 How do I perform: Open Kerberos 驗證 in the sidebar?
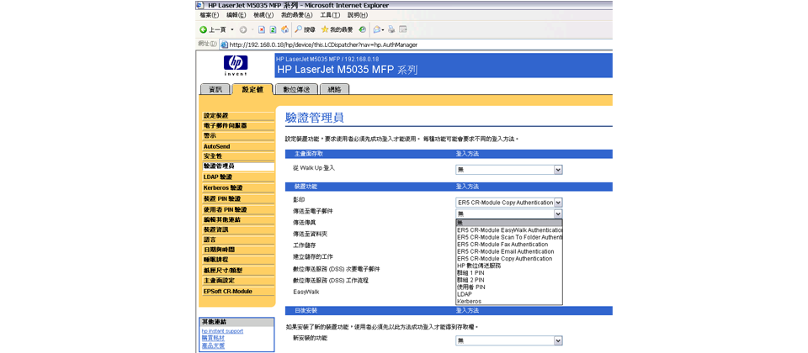pyautogui.click(x=238, y=187)
